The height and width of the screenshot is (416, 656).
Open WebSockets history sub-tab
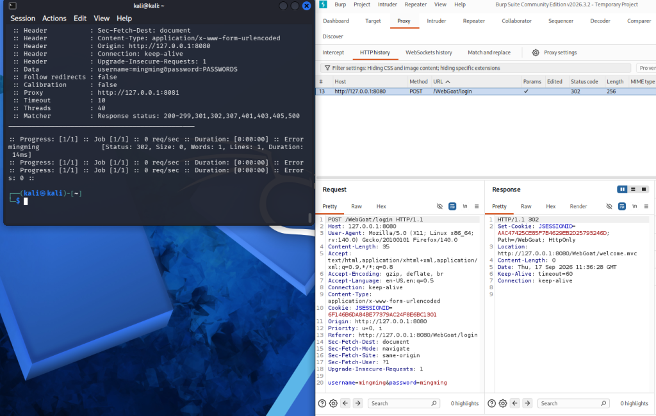click(x=429, y=52)
